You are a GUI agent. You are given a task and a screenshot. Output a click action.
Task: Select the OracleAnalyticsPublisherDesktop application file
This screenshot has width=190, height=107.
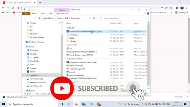106,32
